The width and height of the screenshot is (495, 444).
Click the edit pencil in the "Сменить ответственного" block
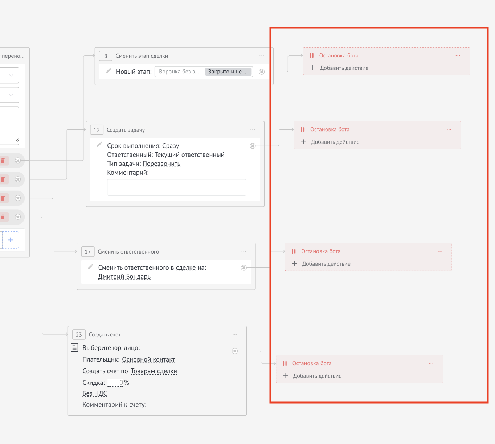pos(91,267)
